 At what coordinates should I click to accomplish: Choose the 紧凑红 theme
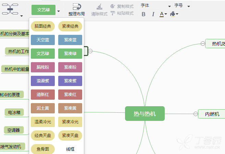[x=70, y=95]
